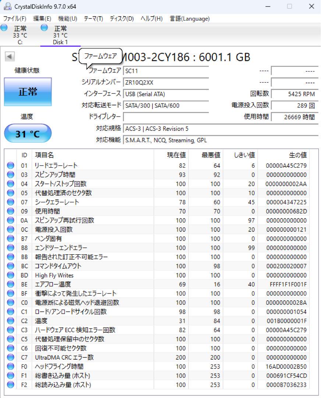Click the status dot for 衝撃によって発生したエラーレート
This screenshot has width=321, height=398.
[x=11, y=293]
